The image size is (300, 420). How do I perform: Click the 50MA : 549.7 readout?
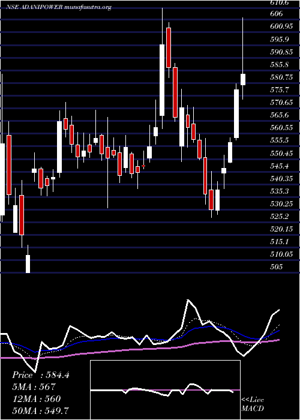[x=40, y=411]
